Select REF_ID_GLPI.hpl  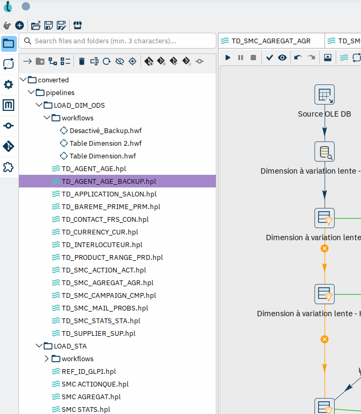point(89,372)
